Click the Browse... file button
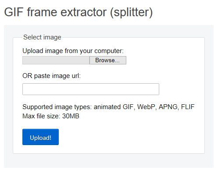Image resolution: width=218 pixels, height=170 pixels. click(x=108, y=60)
